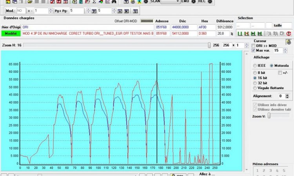The width and height of the screenshot is (294, 176).
Task: Toggle the +/- signed checkbox
Action: [280, 73]
